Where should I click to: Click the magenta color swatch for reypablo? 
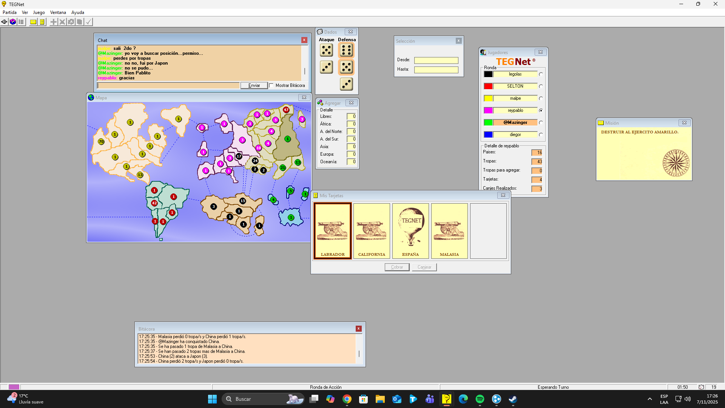tap(488, 110)
